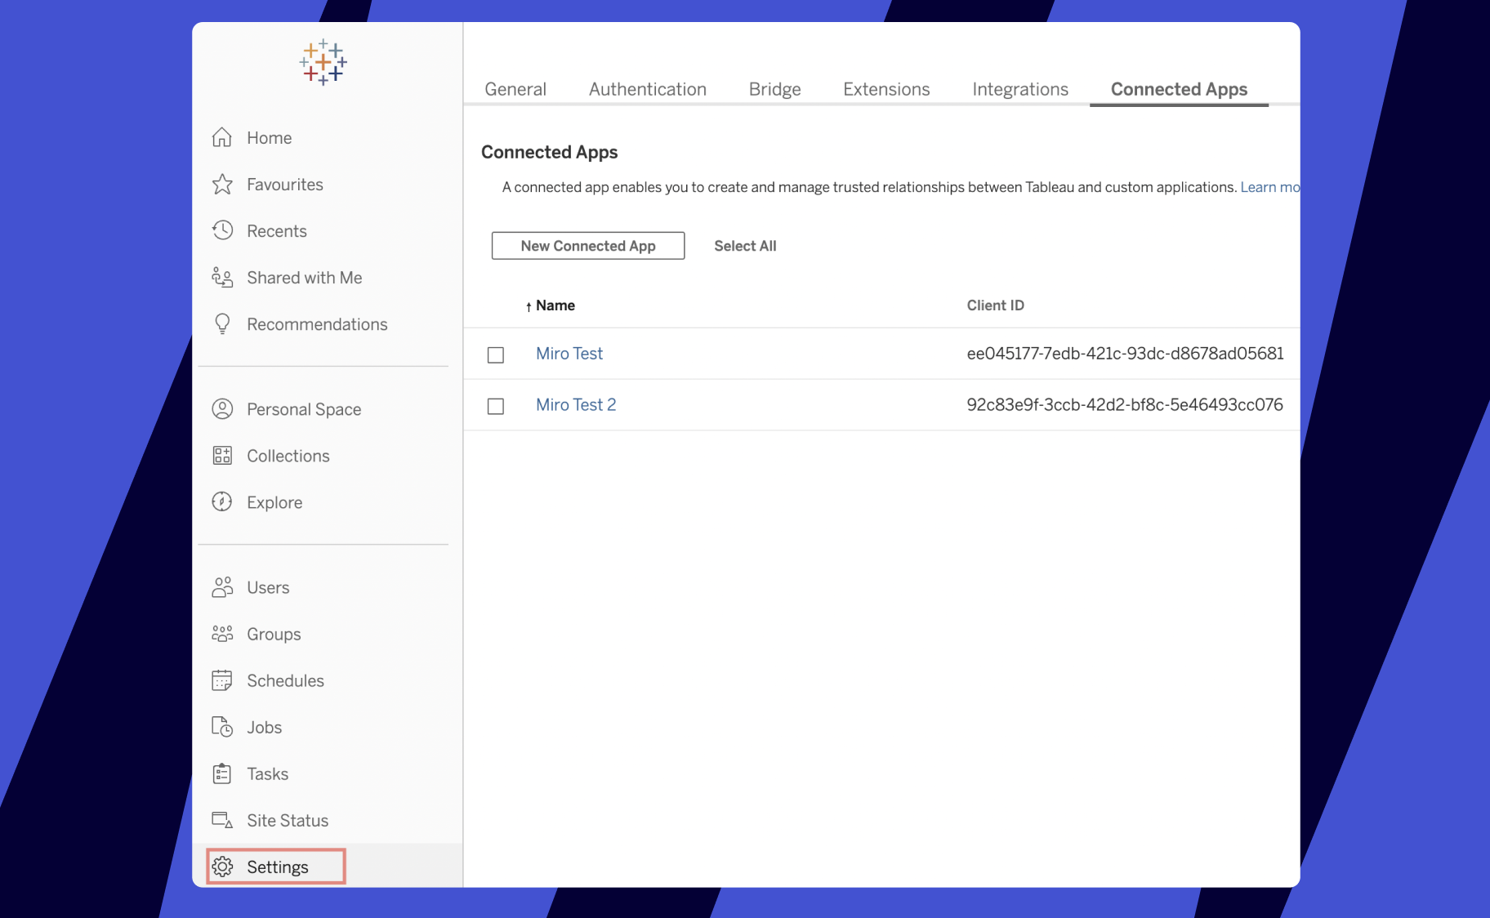
Task: Open the Settings label
Action: tap(278, 867)
